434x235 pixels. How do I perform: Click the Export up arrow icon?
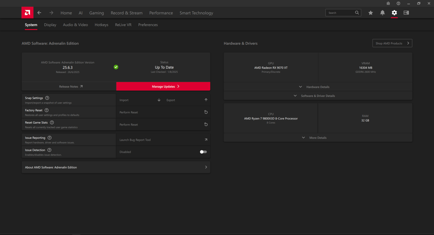click(x=206, y=100)
